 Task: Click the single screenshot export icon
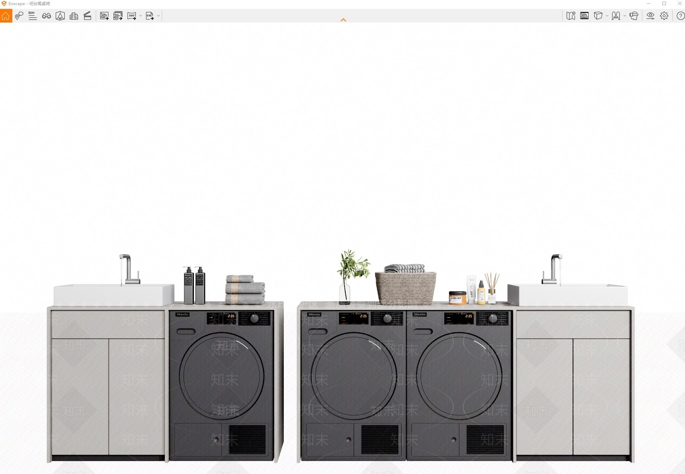coord(104,16)
